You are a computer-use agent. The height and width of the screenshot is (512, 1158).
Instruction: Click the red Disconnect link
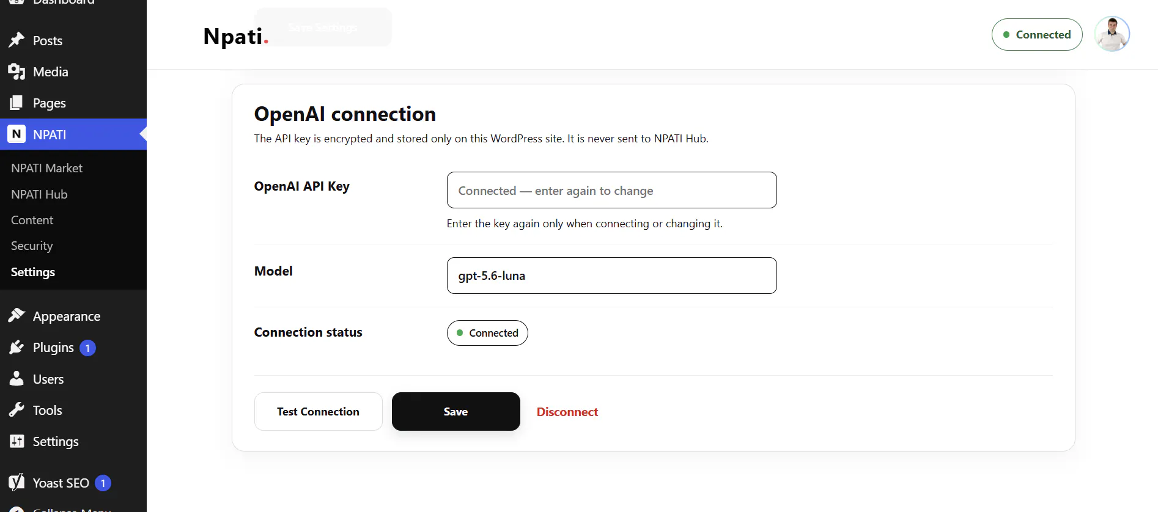[x=567, y=412]
